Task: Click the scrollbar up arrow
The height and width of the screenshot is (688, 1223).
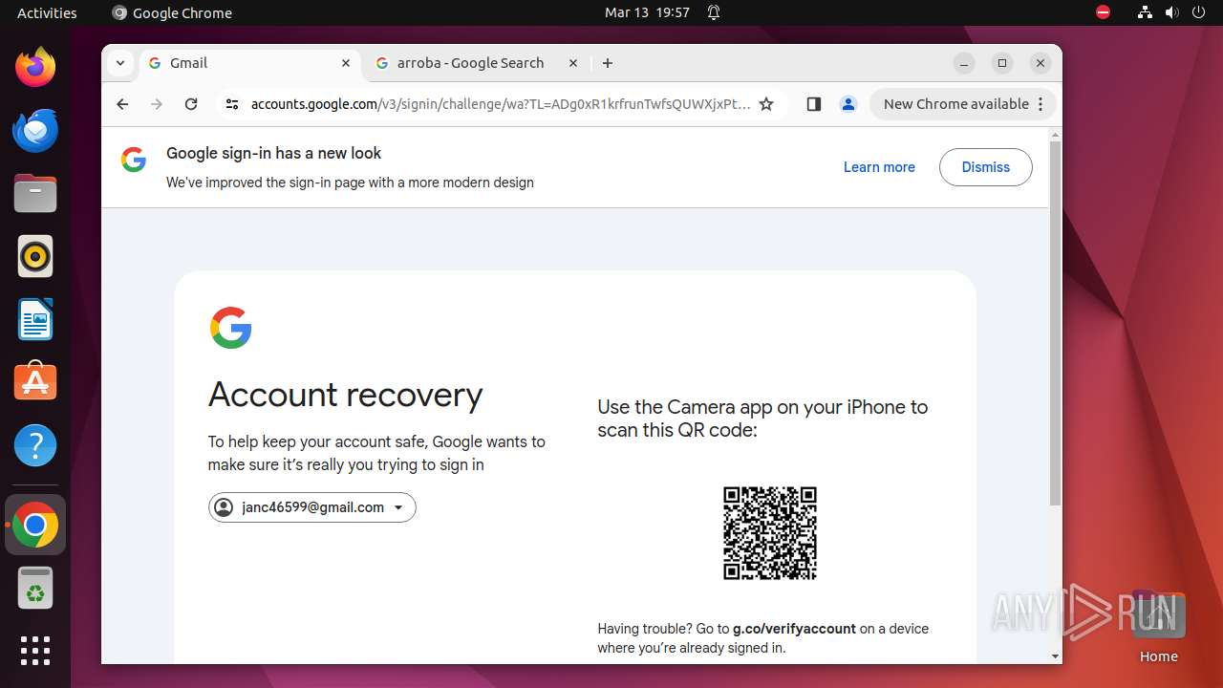Action: [1055, 133]
